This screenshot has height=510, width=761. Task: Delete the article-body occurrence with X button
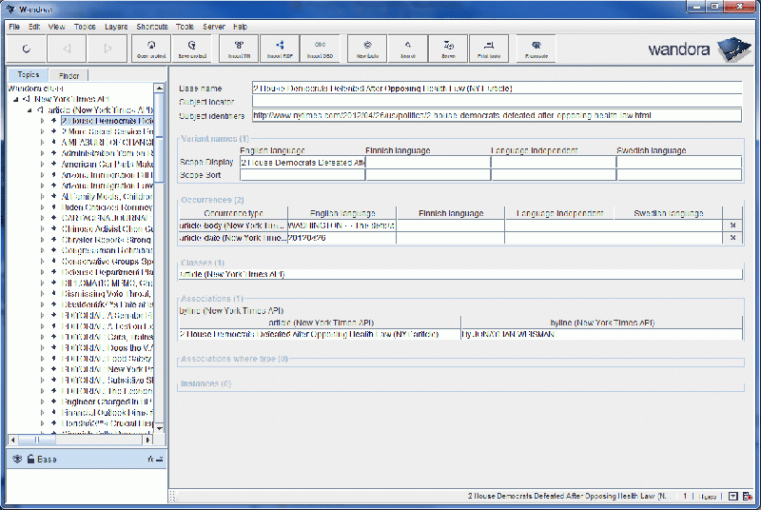[732, 226]
